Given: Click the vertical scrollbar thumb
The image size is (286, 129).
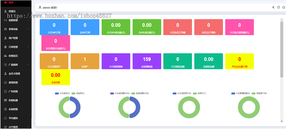Looking at the screenshot, I should coord(282,50).
